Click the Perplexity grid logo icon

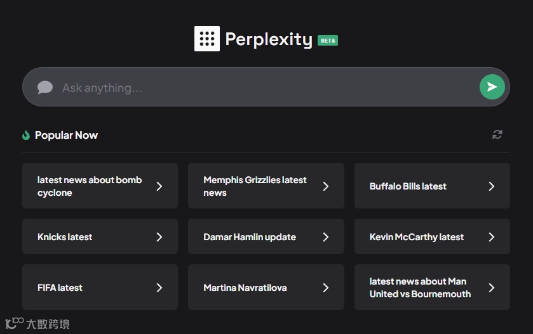[x=207, y=39]
